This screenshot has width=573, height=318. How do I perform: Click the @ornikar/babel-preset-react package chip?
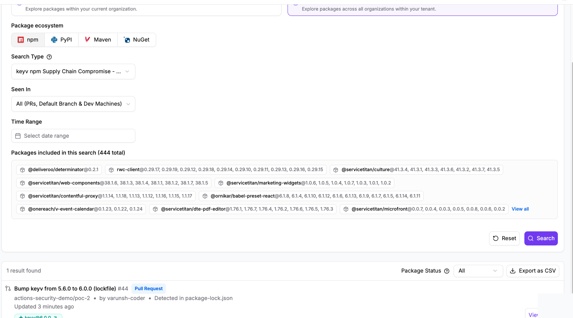coord(311,196)
